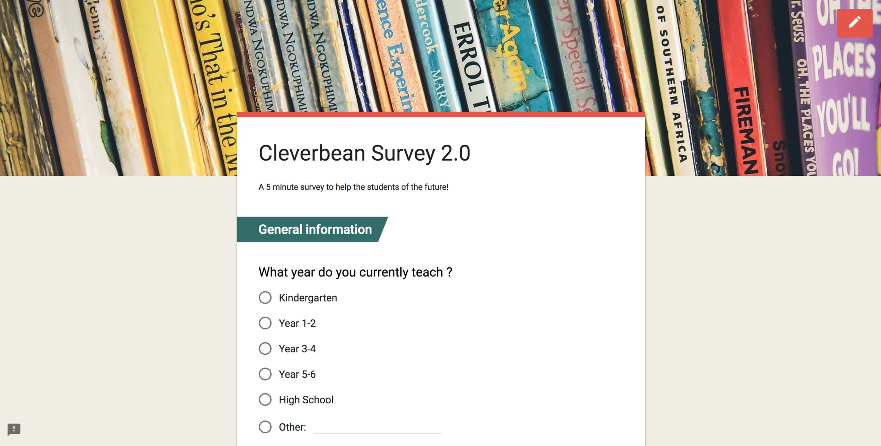Click the red pencil edit button
Image resolution: width=881 pixels, height=446 pixels.
[x=855, y=23]
